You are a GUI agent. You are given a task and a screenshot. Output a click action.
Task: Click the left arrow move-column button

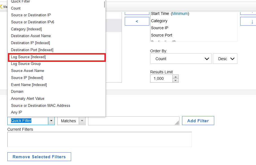137,21
